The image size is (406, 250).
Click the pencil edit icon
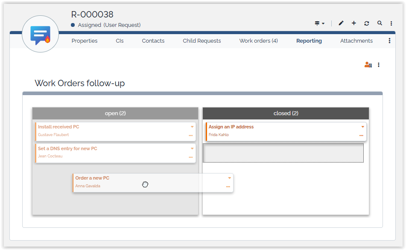click(x=341, y=23)
